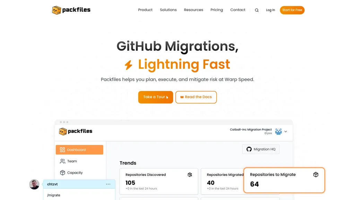Click the Lightning Fast headline text

184,64
